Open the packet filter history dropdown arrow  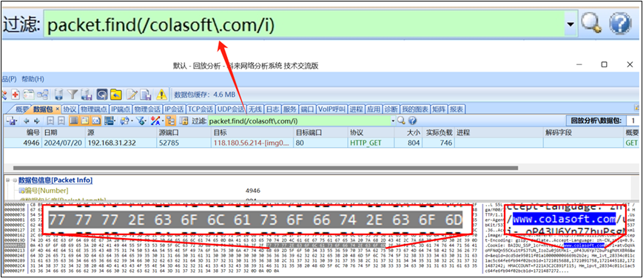pos(393,121)
